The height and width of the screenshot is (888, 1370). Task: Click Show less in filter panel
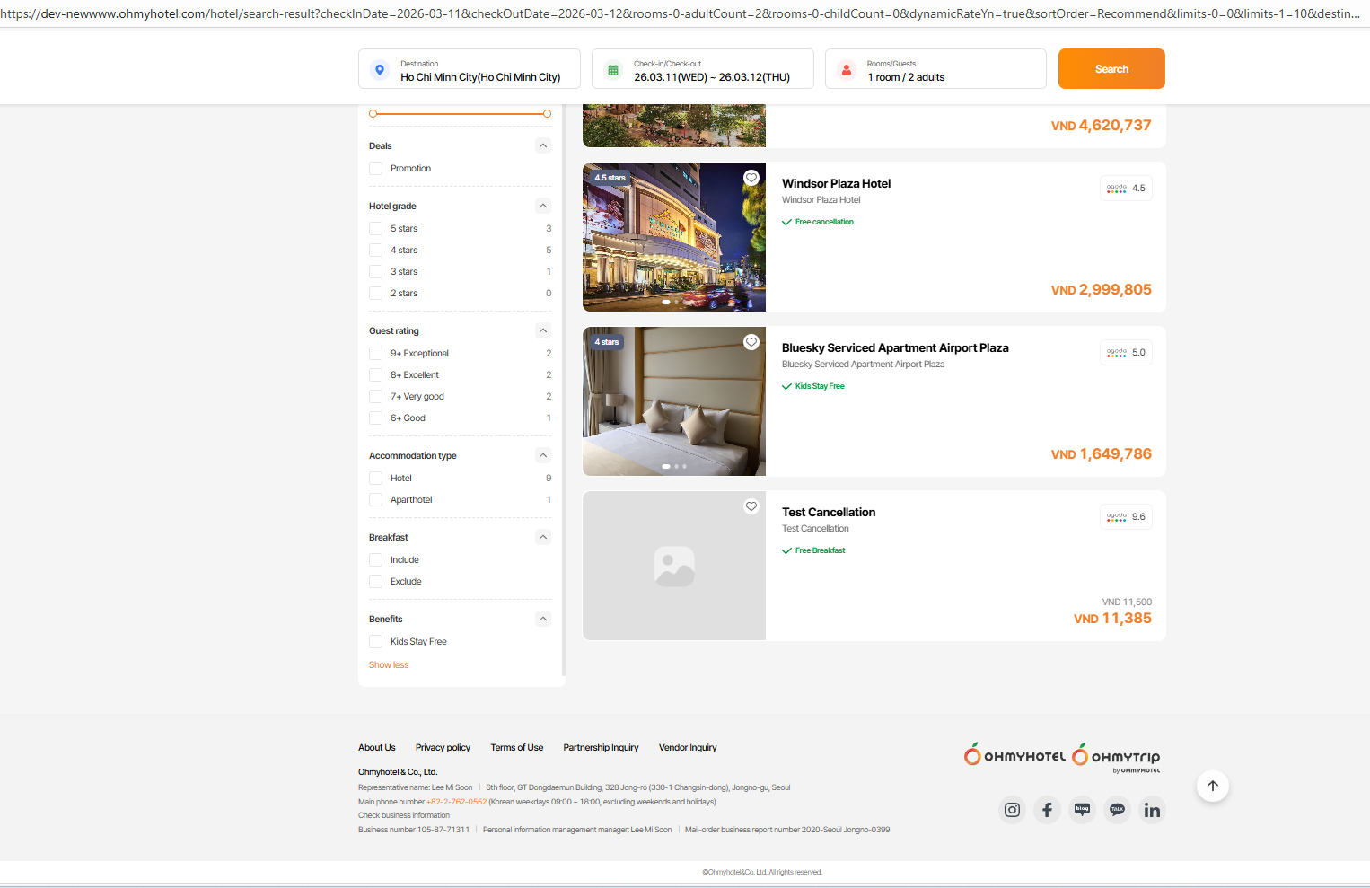point(389,665)
